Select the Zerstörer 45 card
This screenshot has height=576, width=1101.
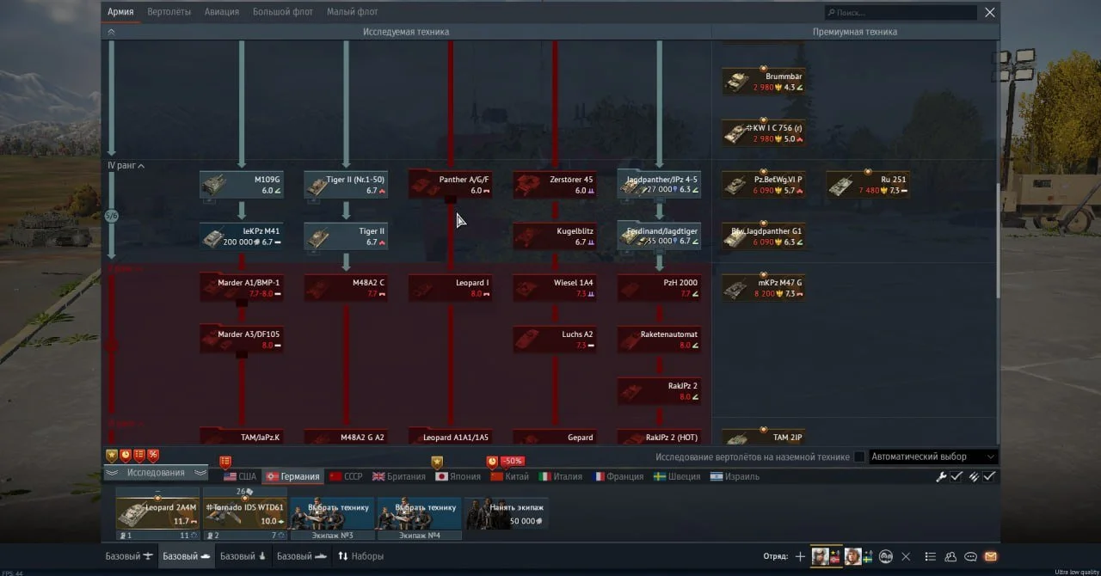click(555, 184)
